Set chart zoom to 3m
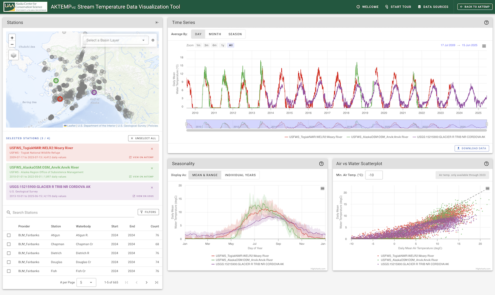This screenshot has width=495, height=295. 206,45
